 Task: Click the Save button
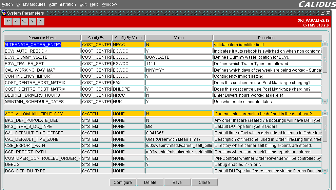(x=177, y=182)
